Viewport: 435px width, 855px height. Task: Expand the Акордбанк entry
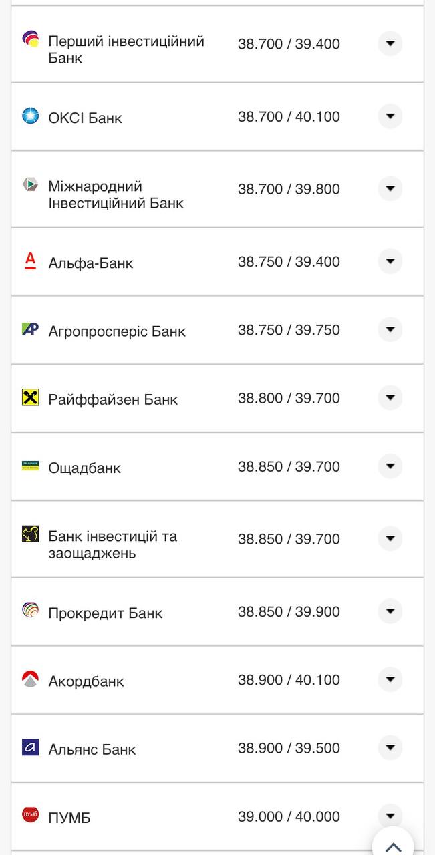390,678
